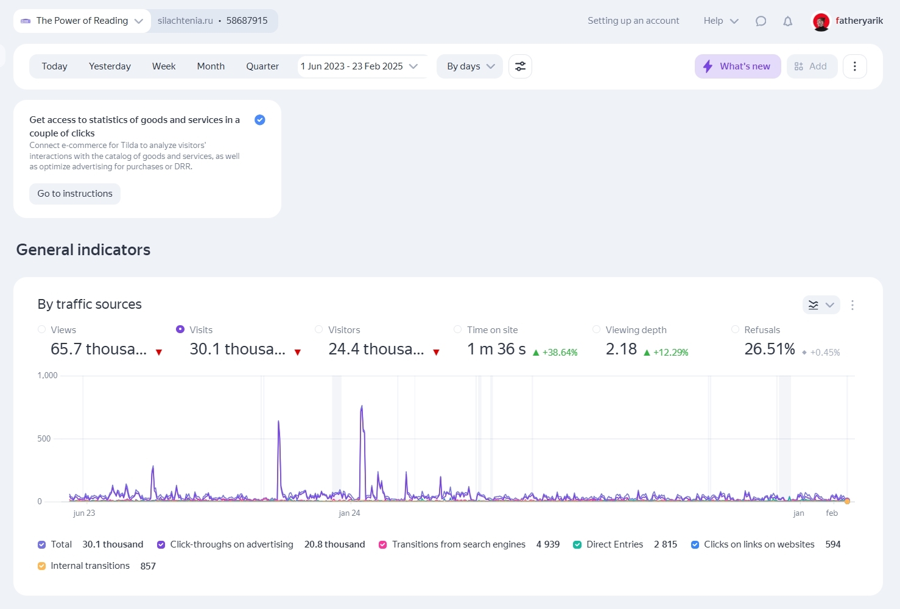
Task: Select the Views metric radio button
Action: point(42,329)
